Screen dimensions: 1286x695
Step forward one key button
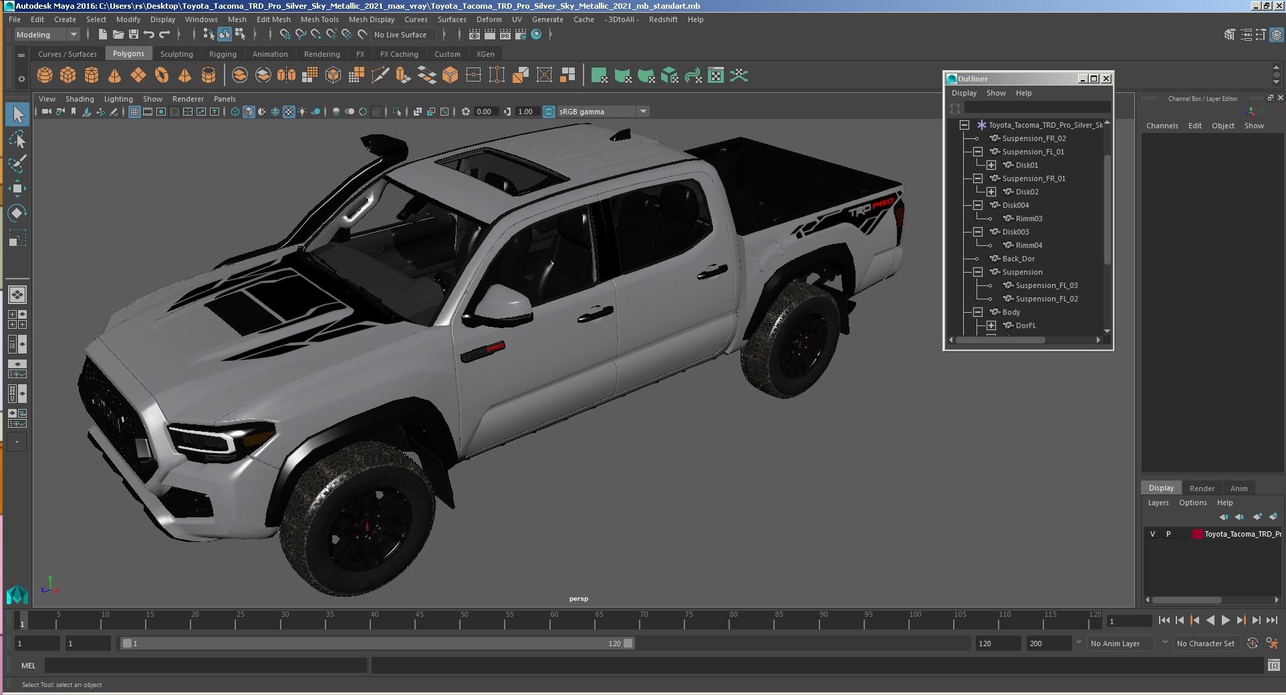click(1241, 620)
